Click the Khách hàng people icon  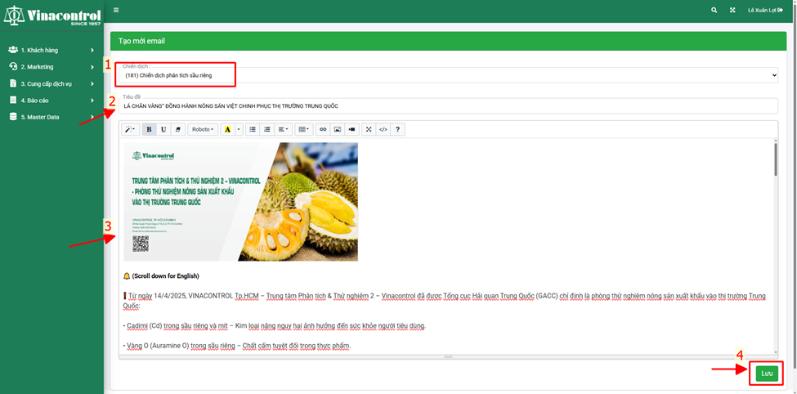coord(13,50)
